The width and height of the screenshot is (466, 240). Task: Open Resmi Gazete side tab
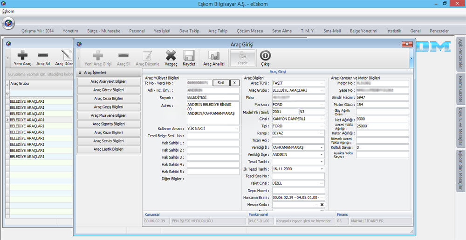(x=460, y=89)
